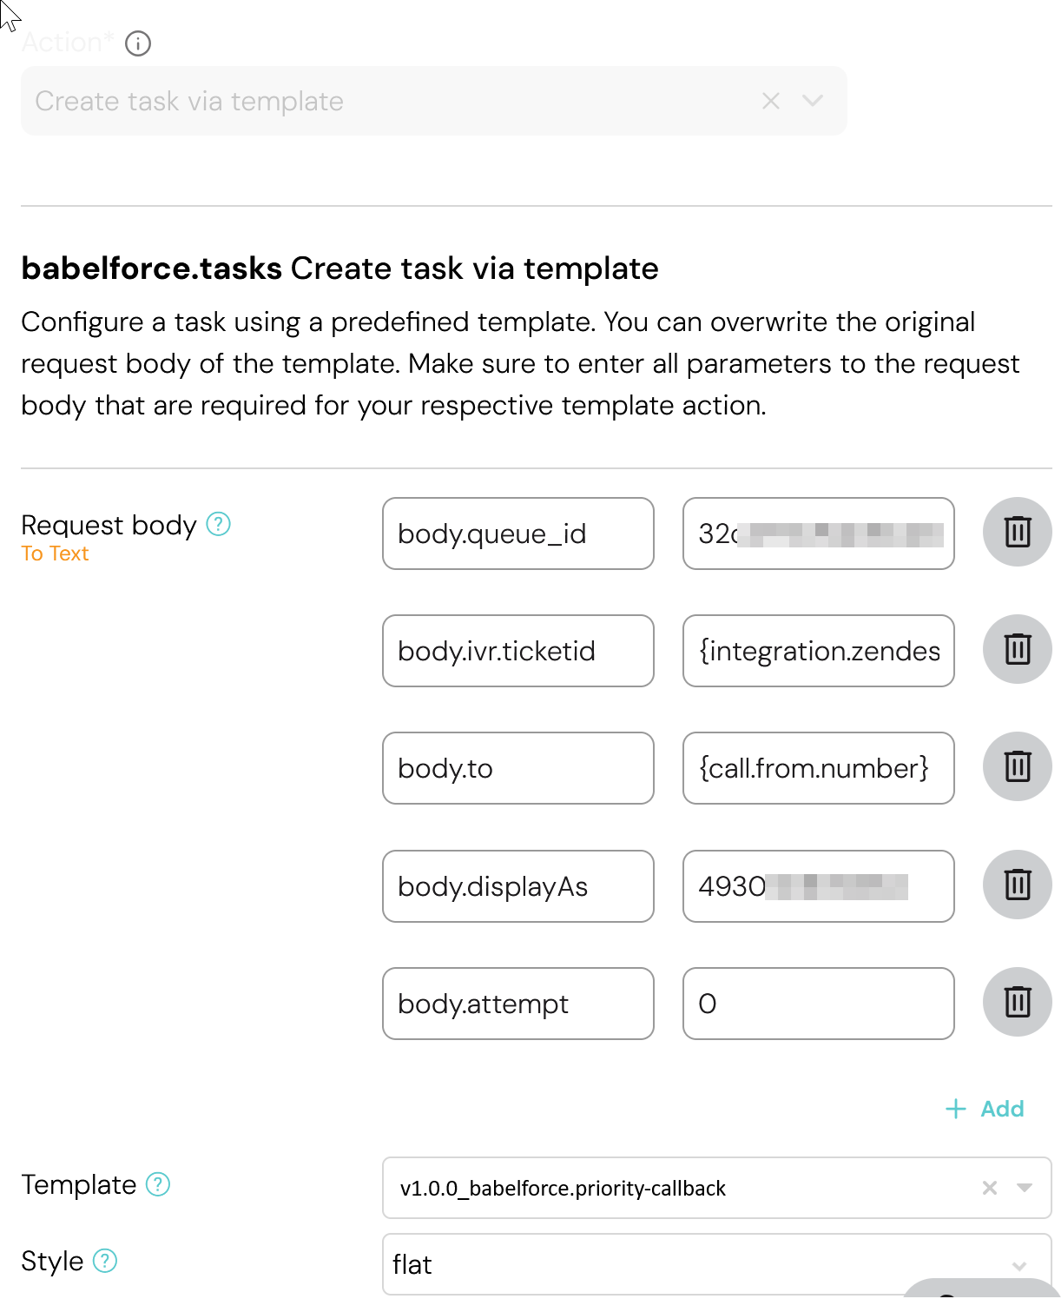Edit the body.queue_id key field
Viewport: 1061px width, 1299px height.
click(517, 534)
